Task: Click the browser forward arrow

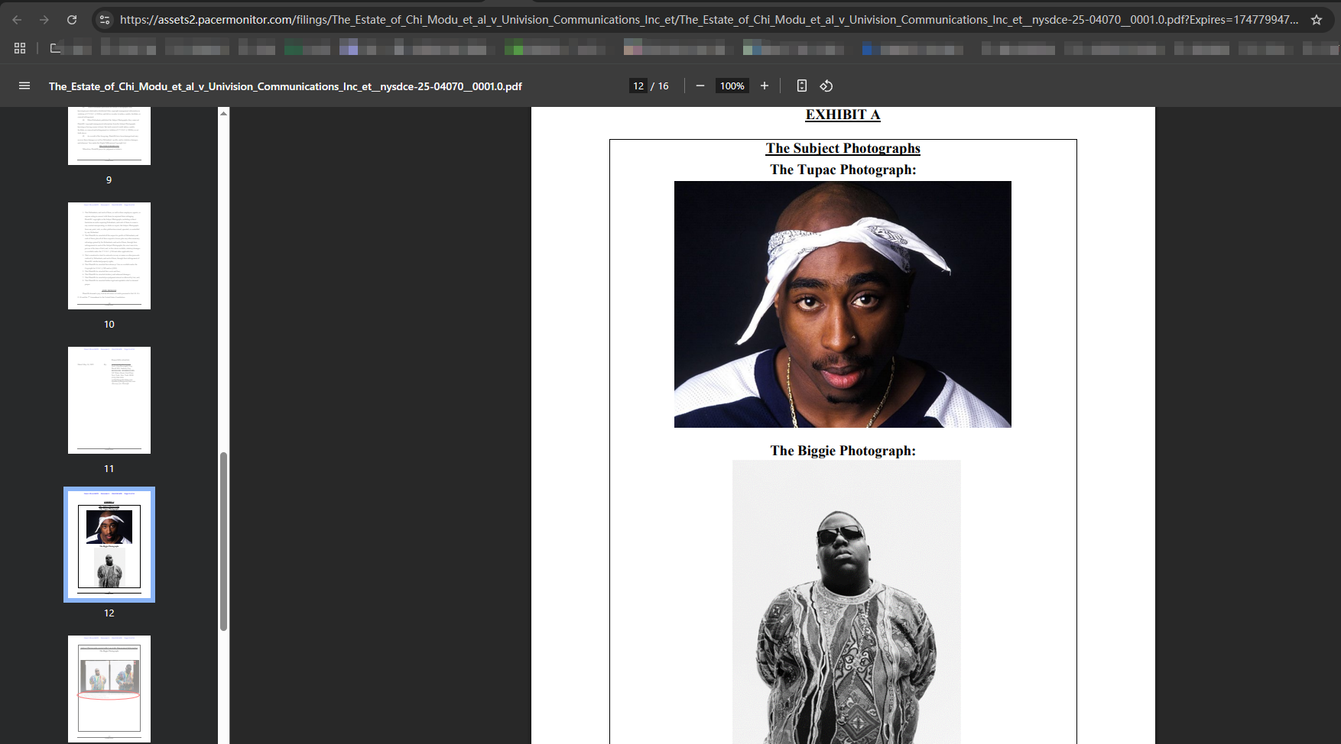Action: click(44, 20)
